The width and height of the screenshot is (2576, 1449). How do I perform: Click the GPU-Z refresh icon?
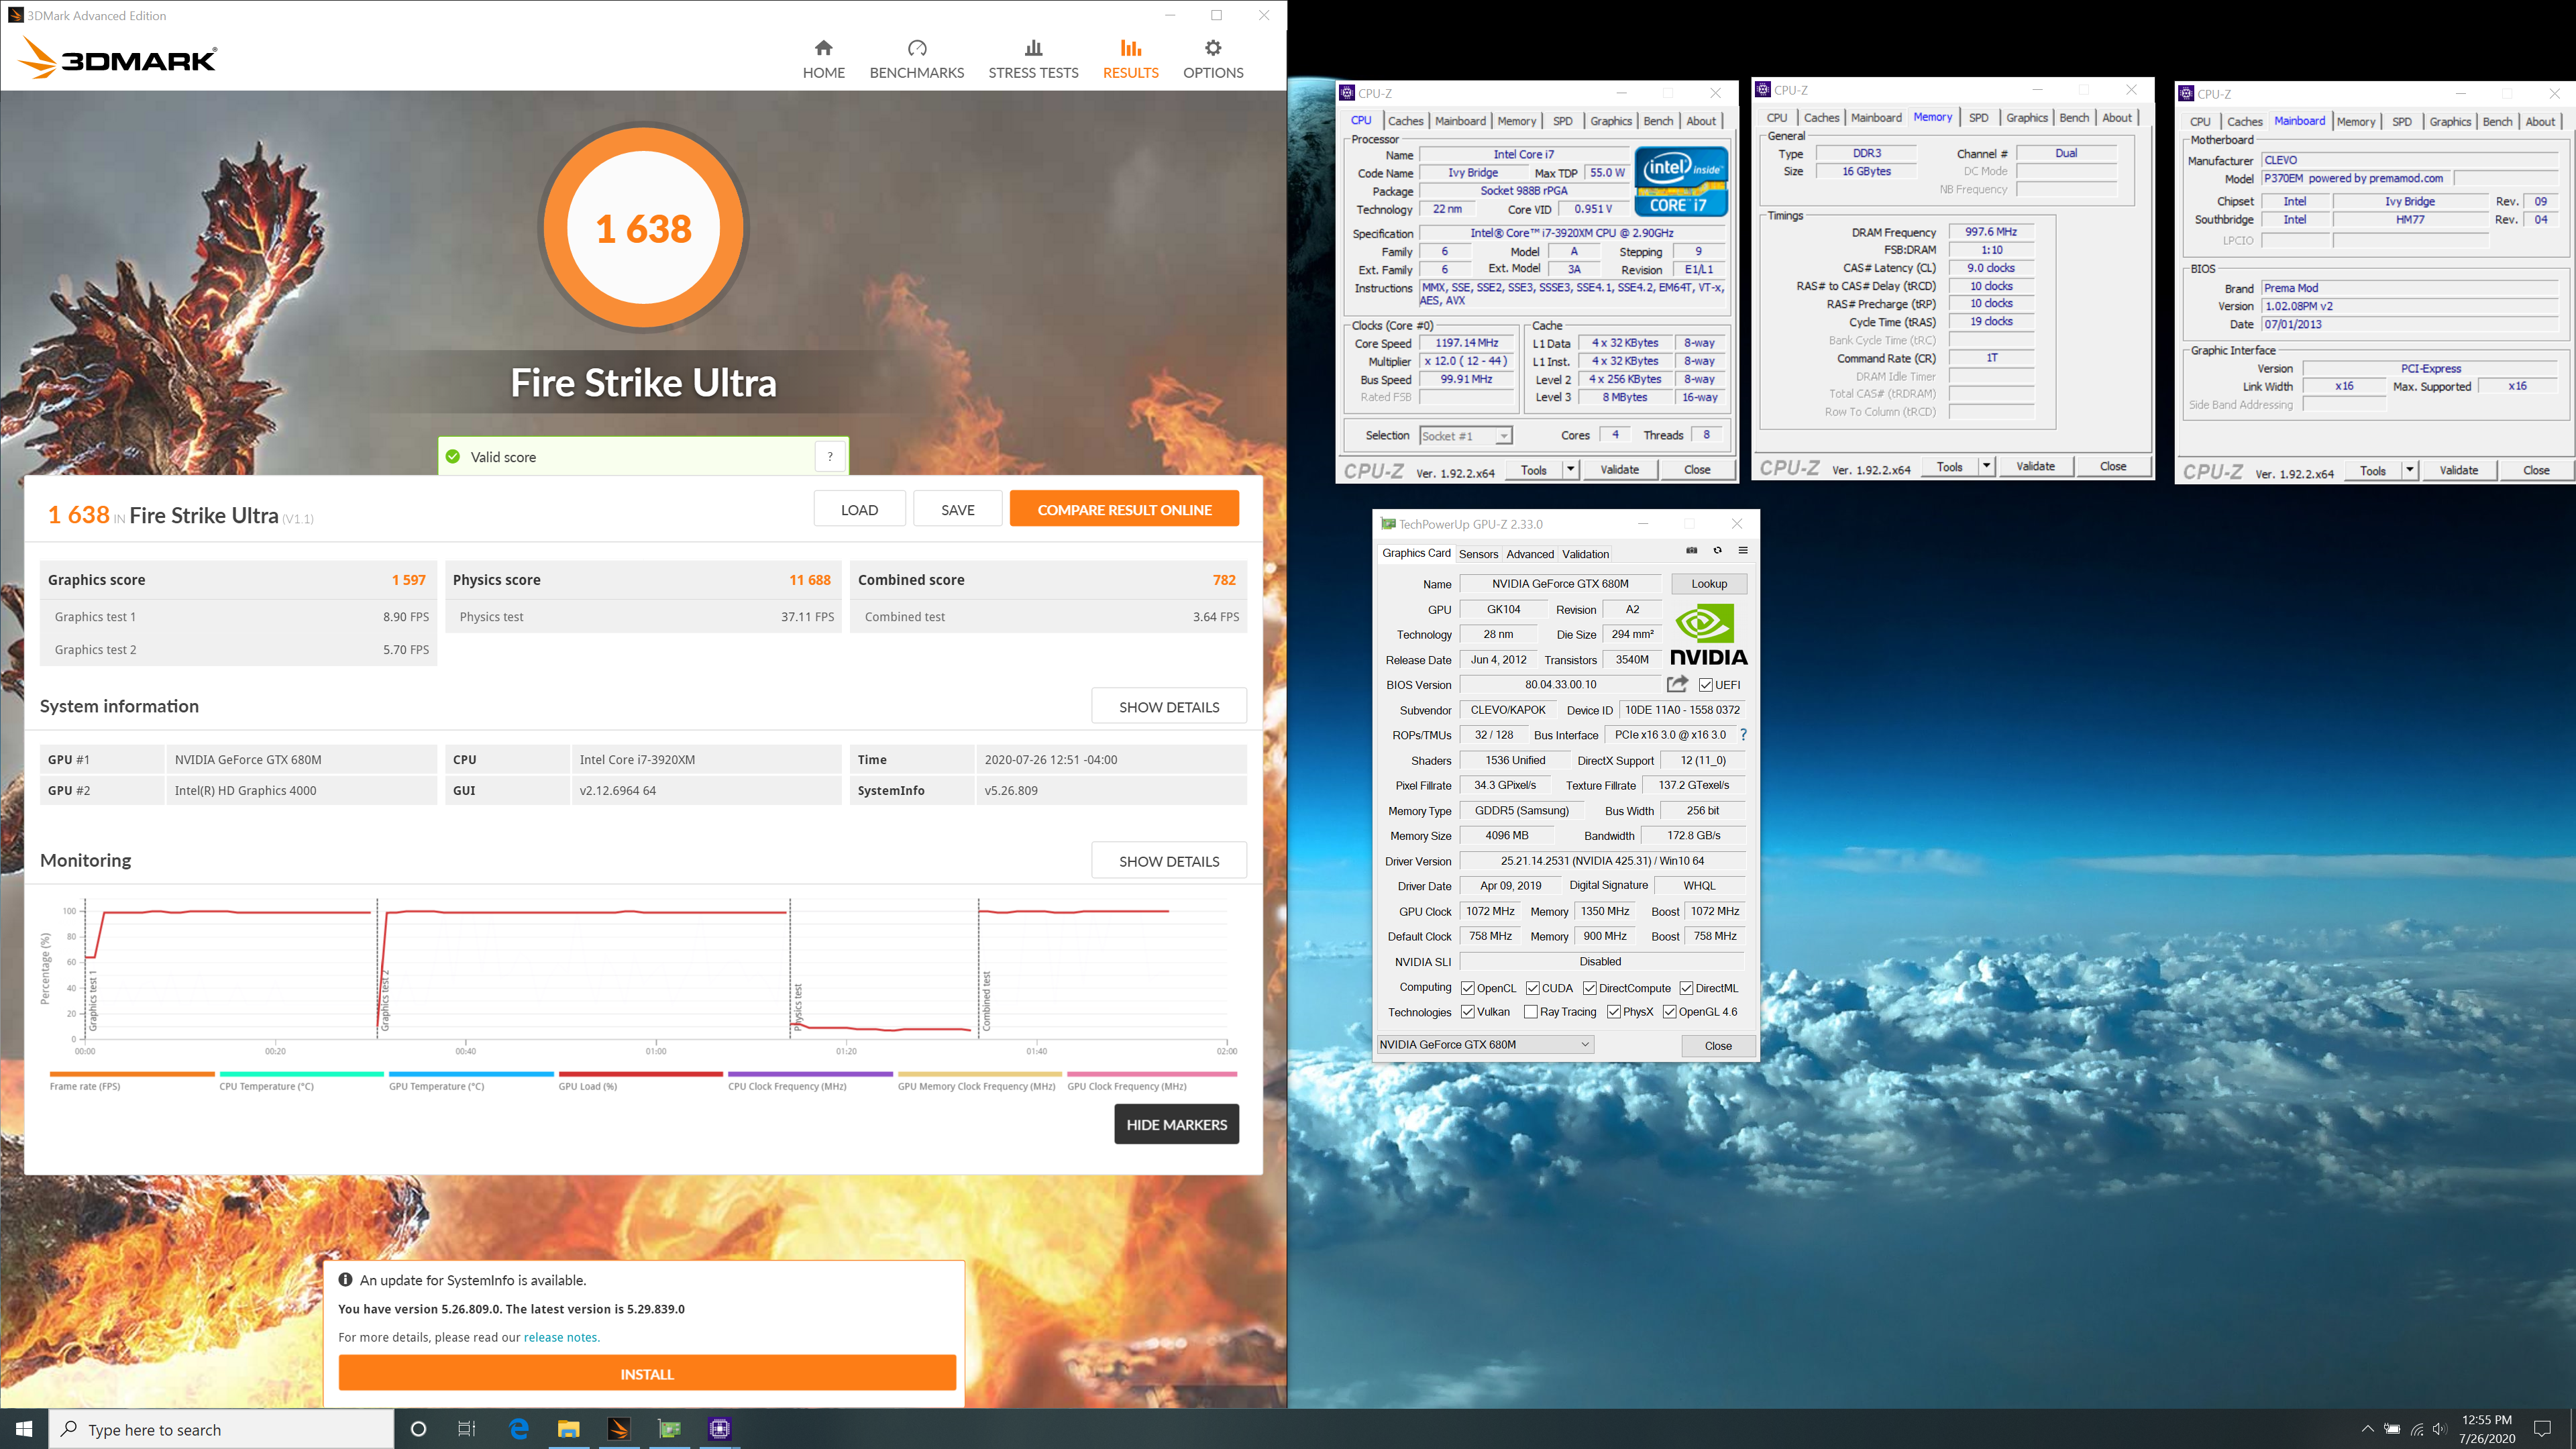point(1717,551)
